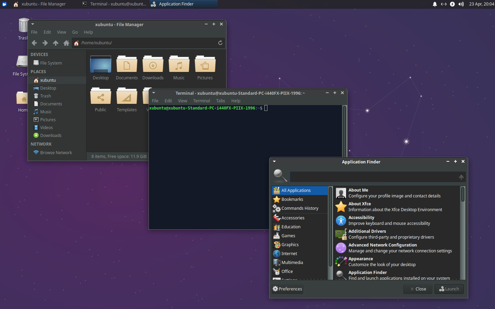The image size is (495, 309).
Task: Click the Preferences button in Application Finder
Action: coord(287,289)
